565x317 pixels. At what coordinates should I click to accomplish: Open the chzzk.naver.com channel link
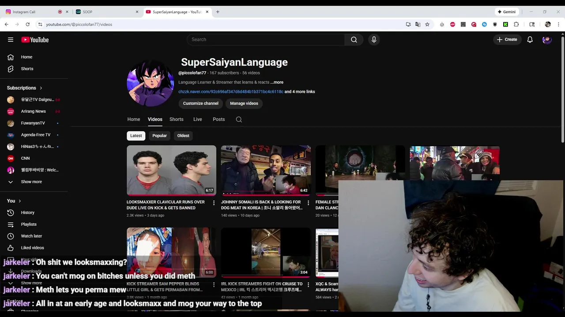tap(231, 92)
